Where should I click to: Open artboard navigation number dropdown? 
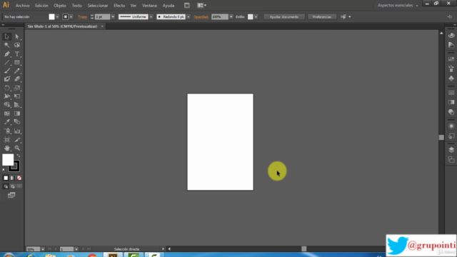point(76,249)
